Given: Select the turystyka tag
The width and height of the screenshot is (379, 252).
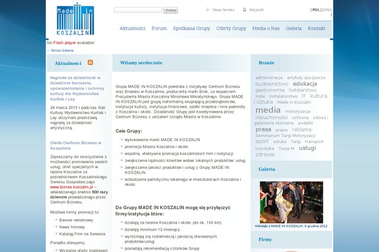Looking at the screenshot, I should 265,149.
